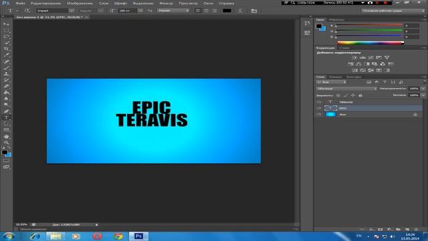Select the Quick Selection (Magic Wand) tool
The height and width of the screenshot is (241, 428).
6,43
